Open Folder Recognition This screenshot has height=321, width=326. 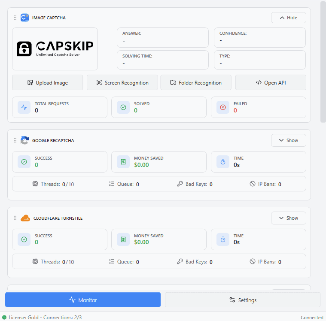tap(196, 82)
